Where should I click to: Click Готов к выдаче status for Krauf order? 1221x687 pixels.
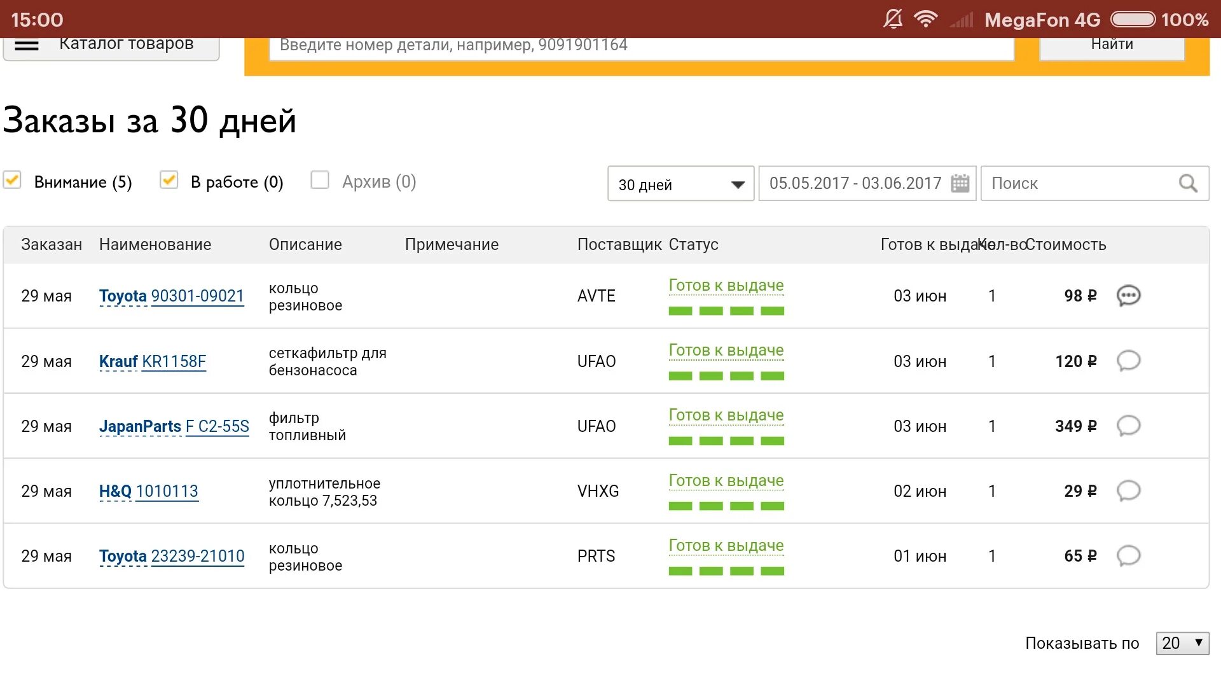tap(726, 350)
